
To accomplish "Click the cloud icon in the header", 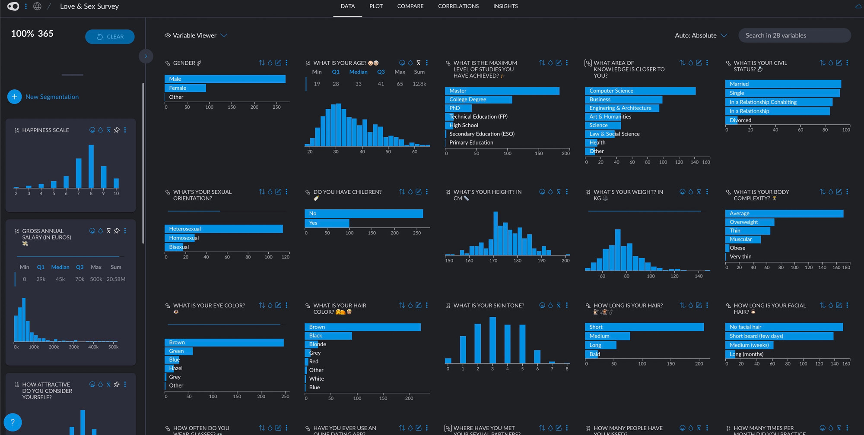I will pyautogui.click(x=858, y=6).
